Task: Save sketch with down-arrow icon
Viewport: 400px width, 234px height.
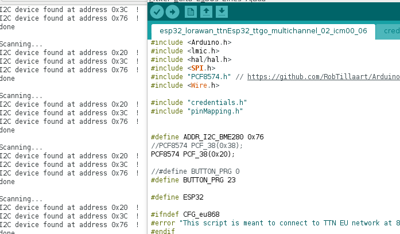Action: click(x=222, y=11)
